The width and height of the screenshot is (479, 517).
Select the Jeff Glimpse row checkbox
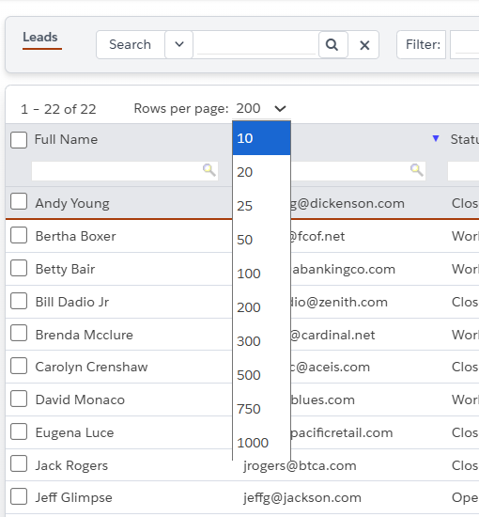coord(19,496)
